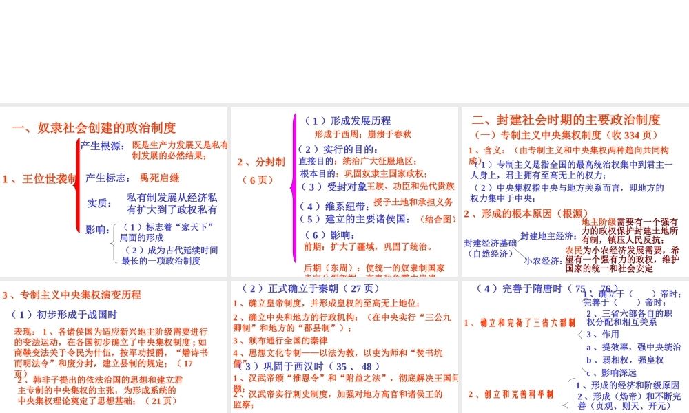689x413 pixels.
Task: Click the note (结合图)
Action: pos(438,219)
